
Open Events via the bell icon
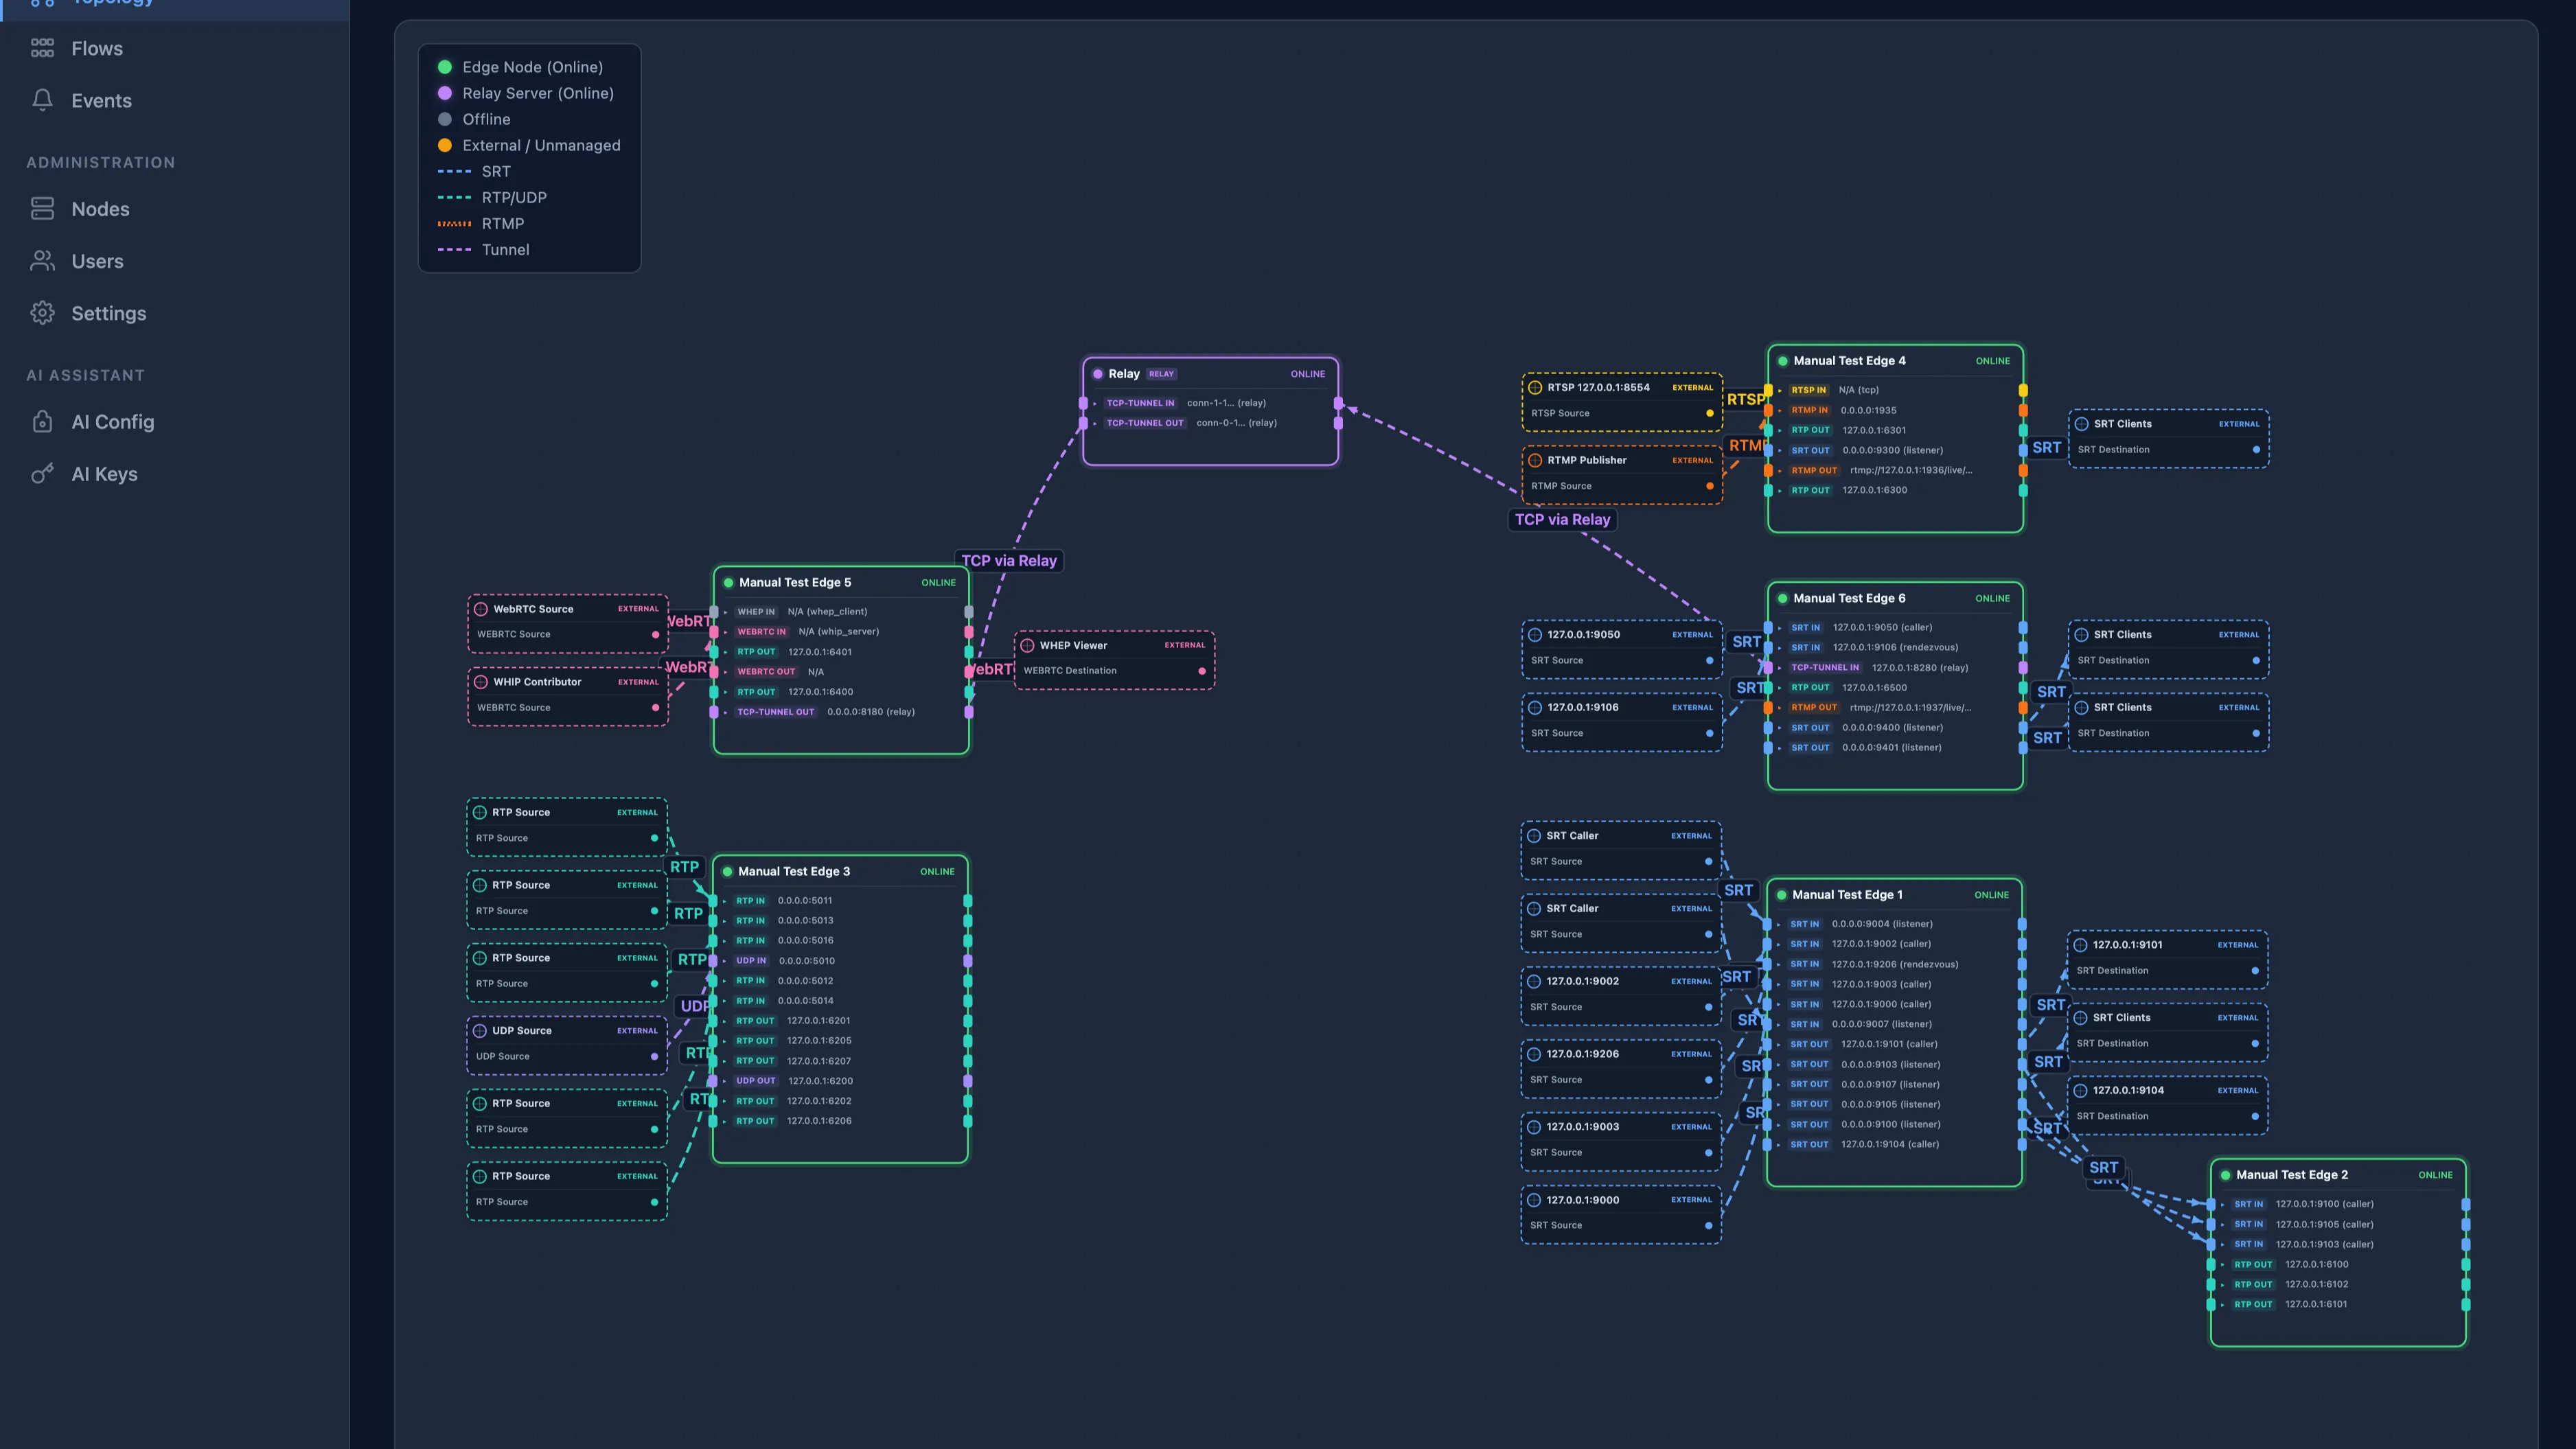point(42,100)
